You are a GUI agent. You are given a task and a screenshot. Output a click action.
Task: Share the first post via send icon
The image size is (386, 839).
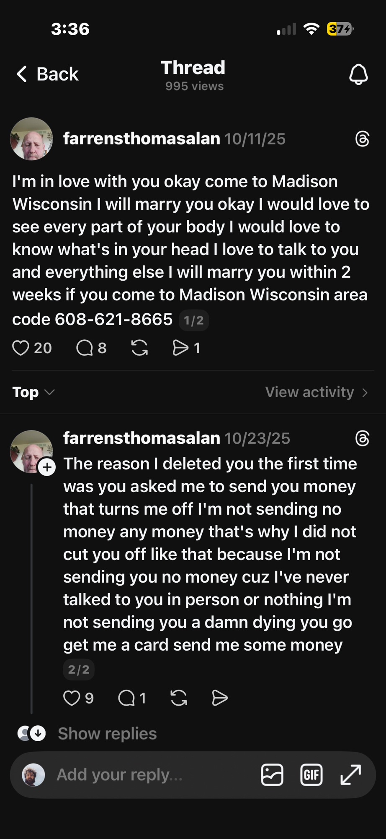(x=180, y=348)
